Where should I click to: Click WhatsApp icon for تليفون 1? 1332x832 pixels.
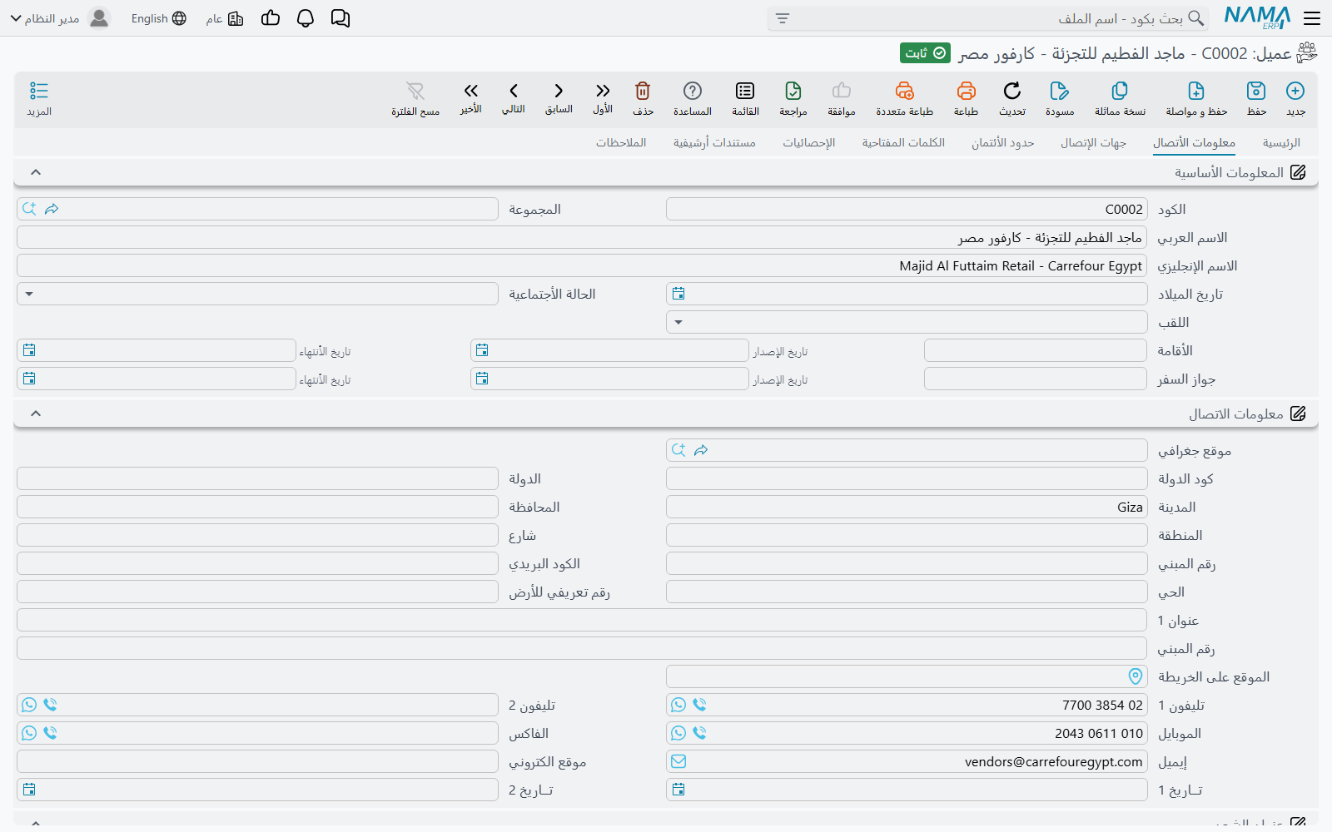pos(678,705)
